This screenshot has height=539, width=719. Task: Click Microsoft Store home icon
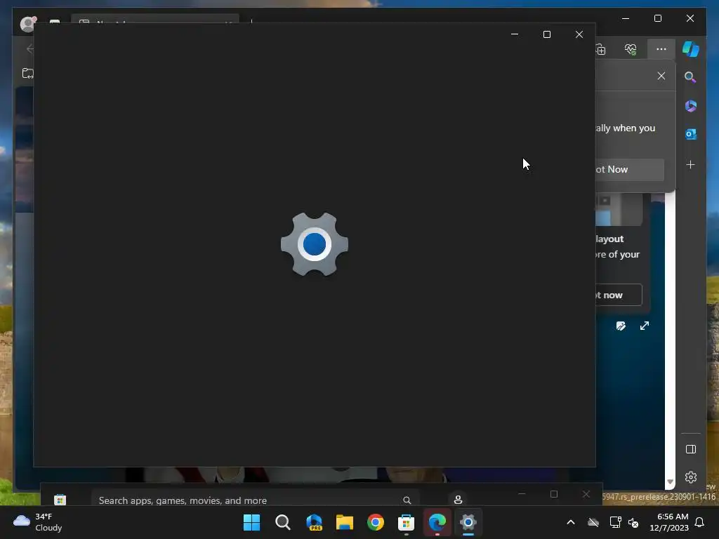pyautogui.click(x=60, y=500)
